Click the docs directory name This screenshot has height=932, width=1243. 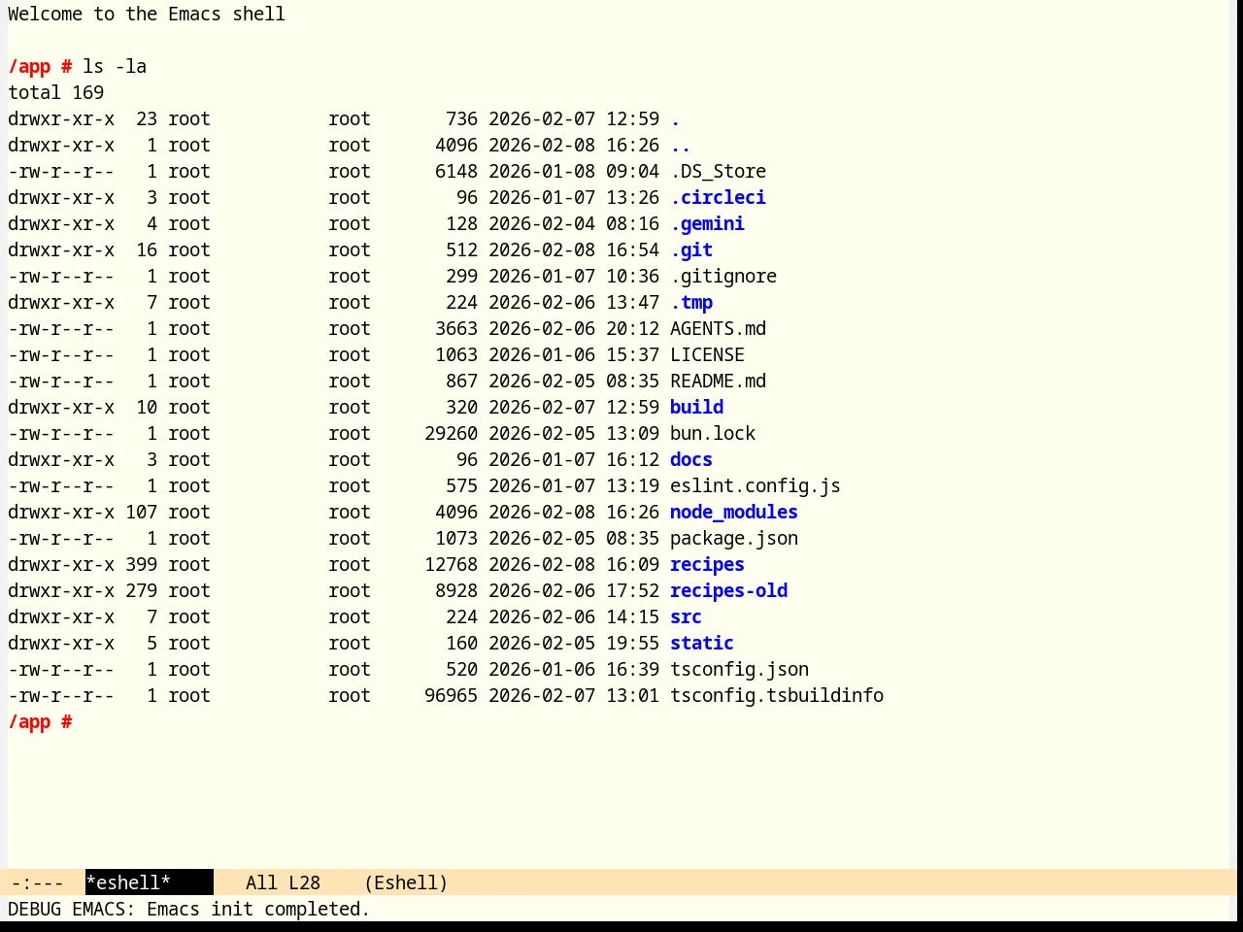coord(691,460)
